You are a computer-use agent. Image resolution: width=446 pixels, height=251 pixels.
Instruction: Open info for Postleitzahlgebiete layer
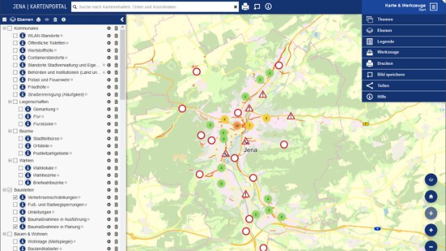click(x=28, y=153)
